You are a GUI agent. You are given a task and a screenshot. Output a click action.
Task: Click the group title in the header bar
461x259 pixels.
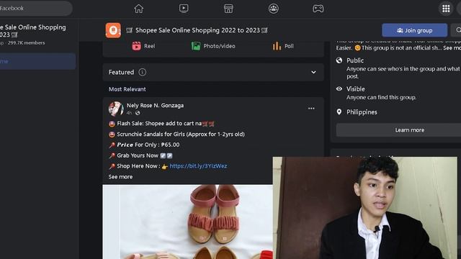(197, 30)
